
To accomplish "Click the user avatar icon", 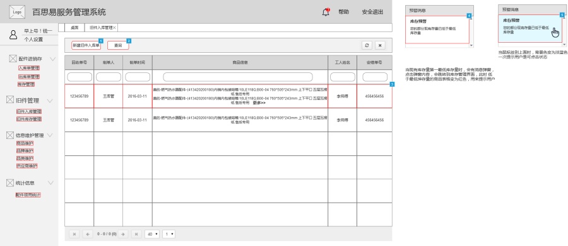I will pyautogui.click(x=13, y=35).
